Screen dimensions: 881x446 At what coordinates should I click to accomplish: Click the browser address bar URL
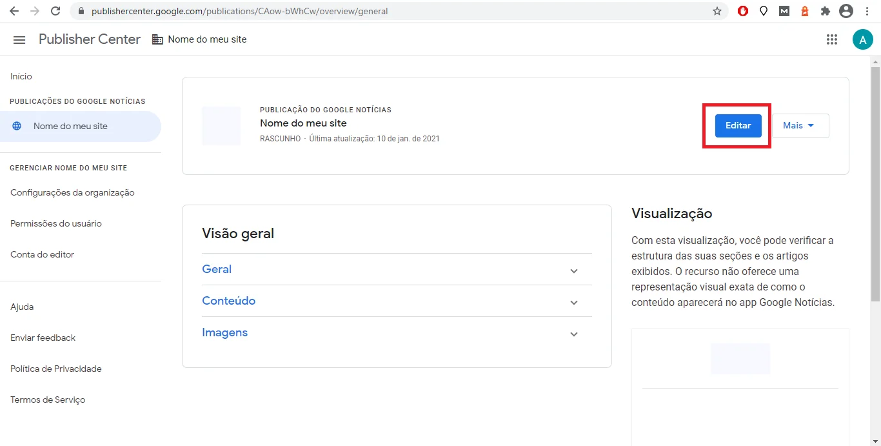point(240,11)
